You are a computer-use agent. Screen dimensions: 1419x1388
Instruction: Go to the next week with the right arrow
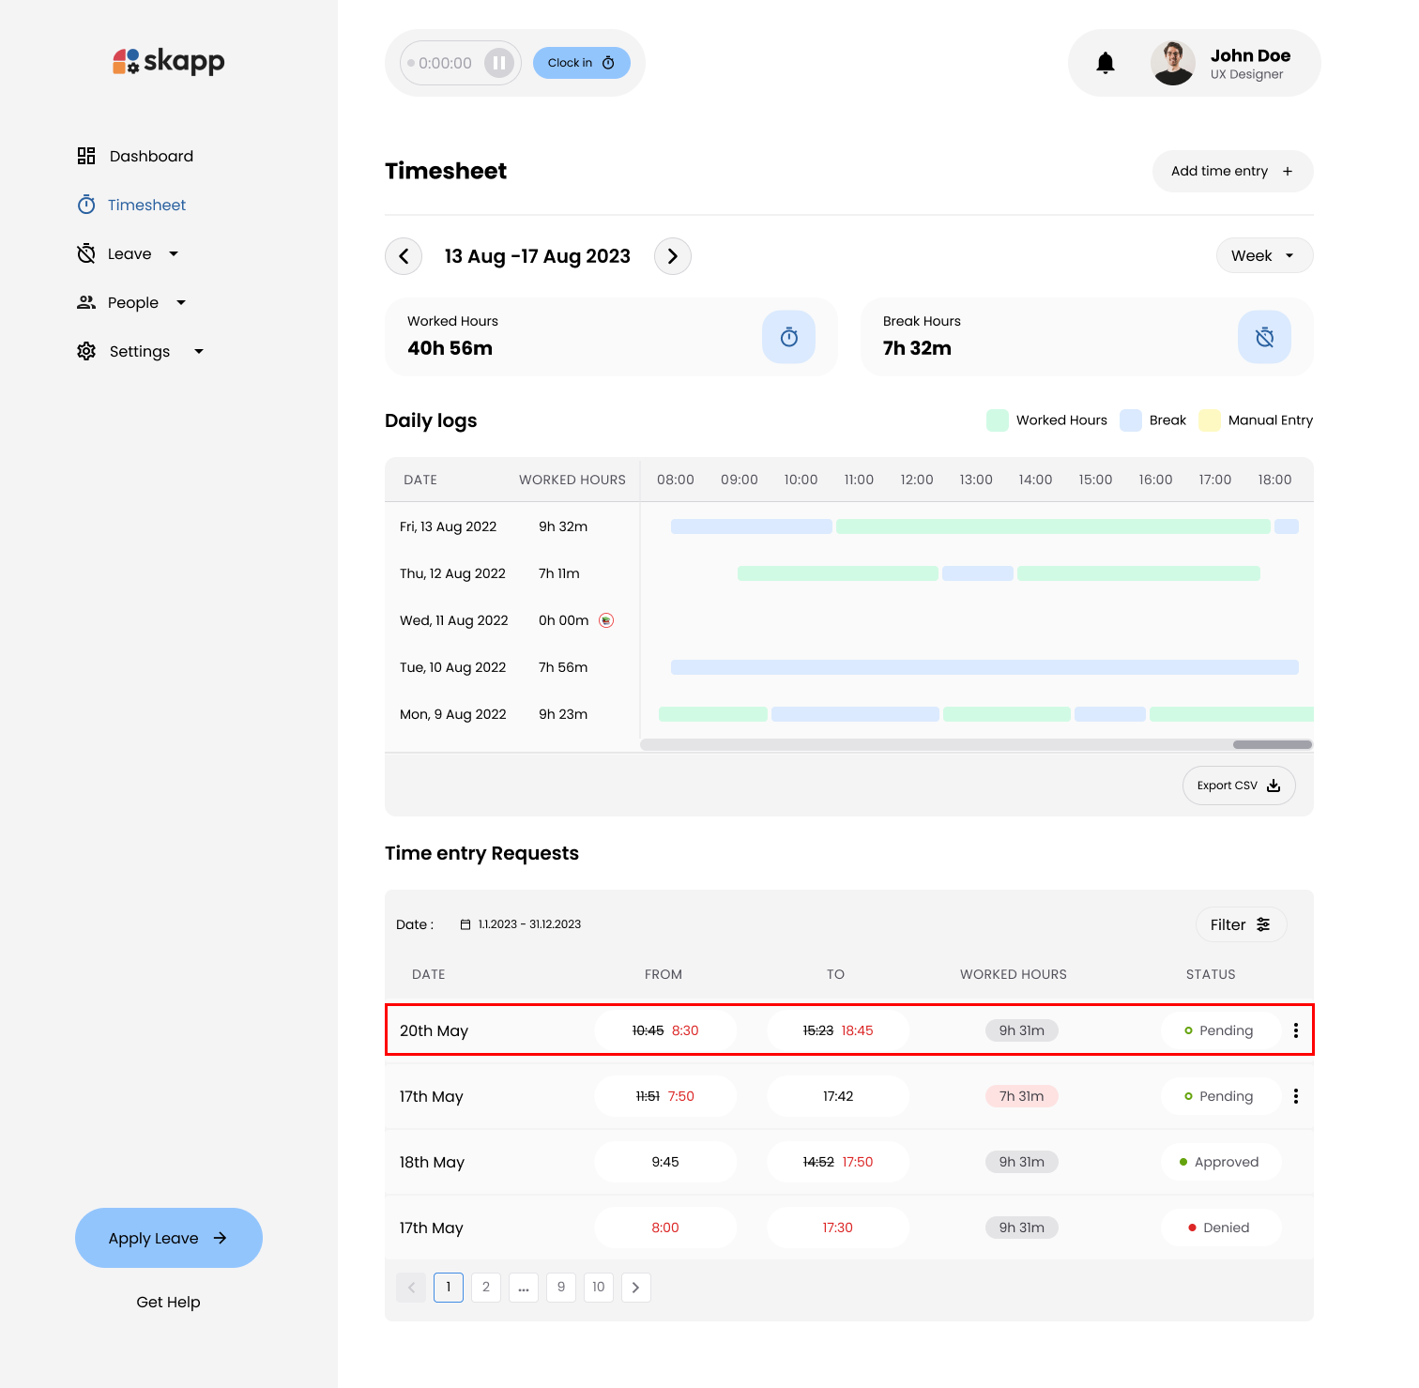[x=672, y=256]
